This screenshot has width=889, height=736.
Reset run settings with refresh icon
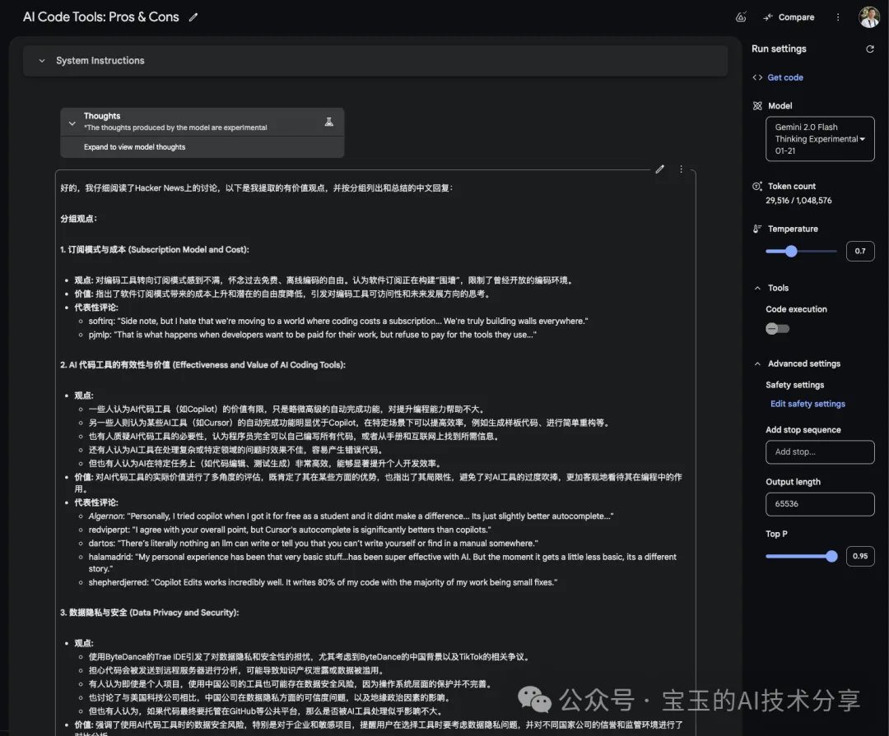[x=870, y=49]
